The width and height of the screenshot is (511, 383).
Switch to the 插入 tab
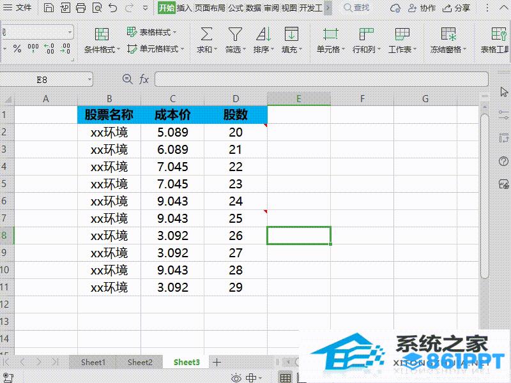pyautogui.click(x=184, y=8)
